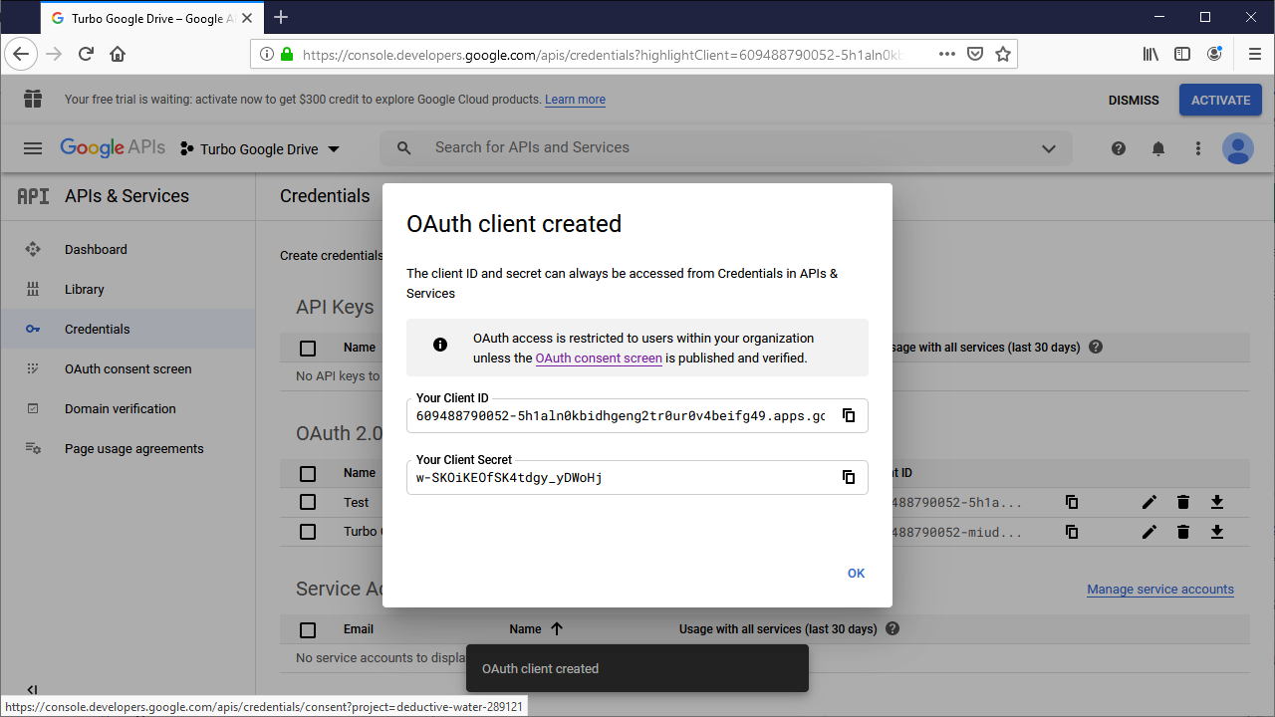
Task: Dismiss the OAuth client created dialog with OK
Action: tap(856, 573)
